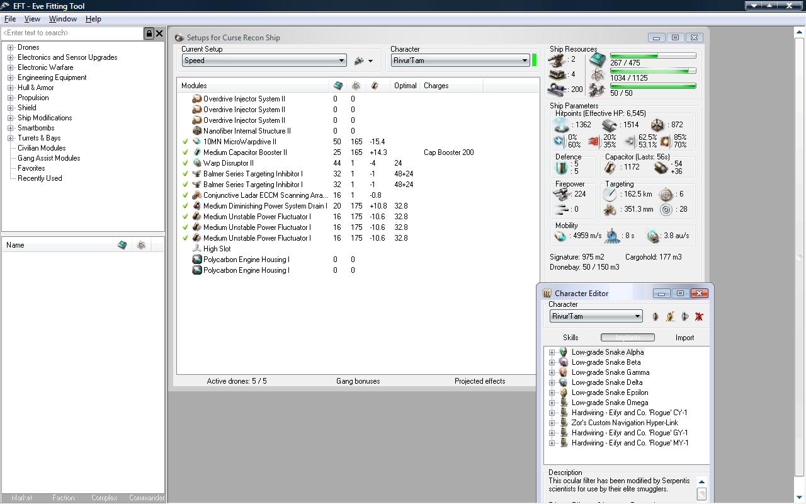The image size is (806, 504).
Task: Switch to the Skills tab
Action: pos(570,338)
